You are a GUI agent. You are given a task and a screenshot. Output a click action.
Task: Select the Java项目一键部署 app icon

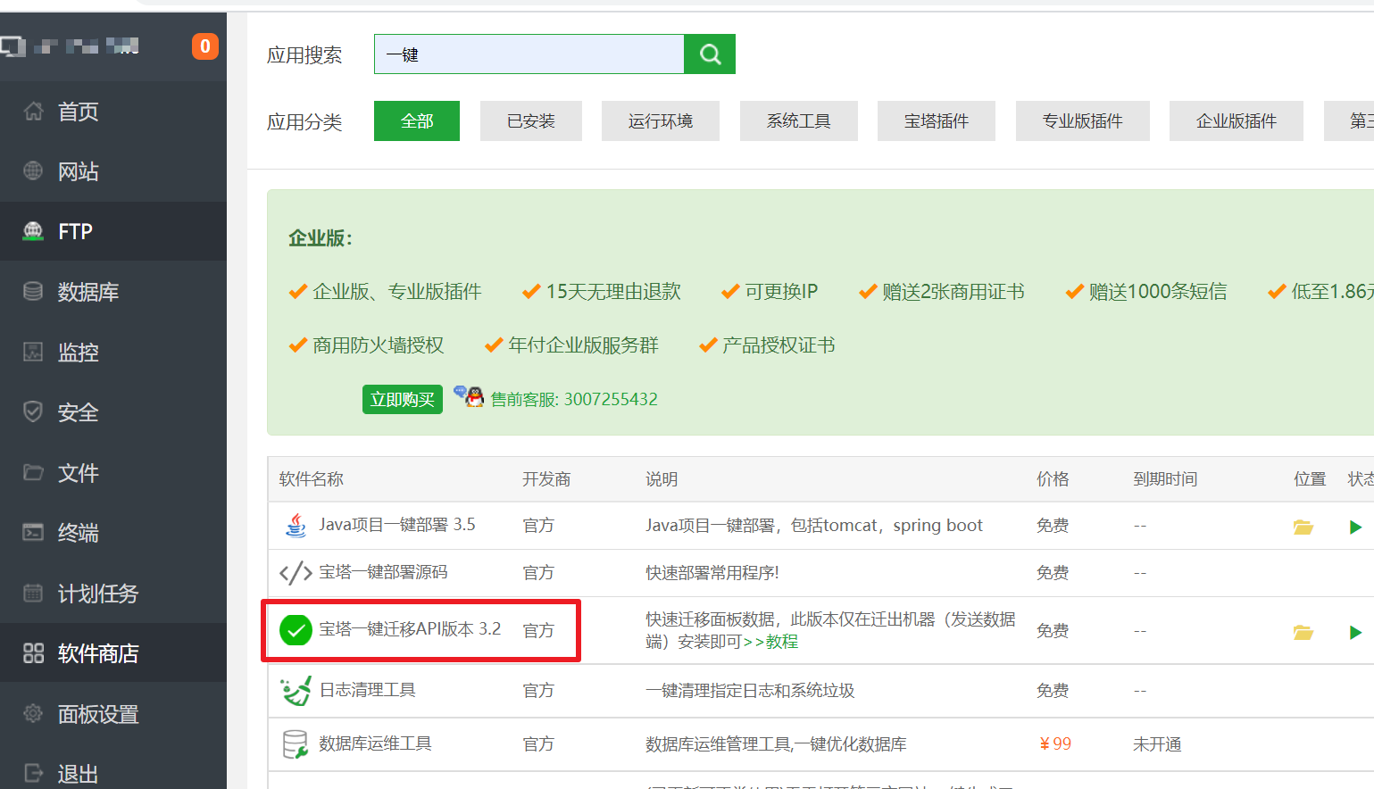(296, 525)
